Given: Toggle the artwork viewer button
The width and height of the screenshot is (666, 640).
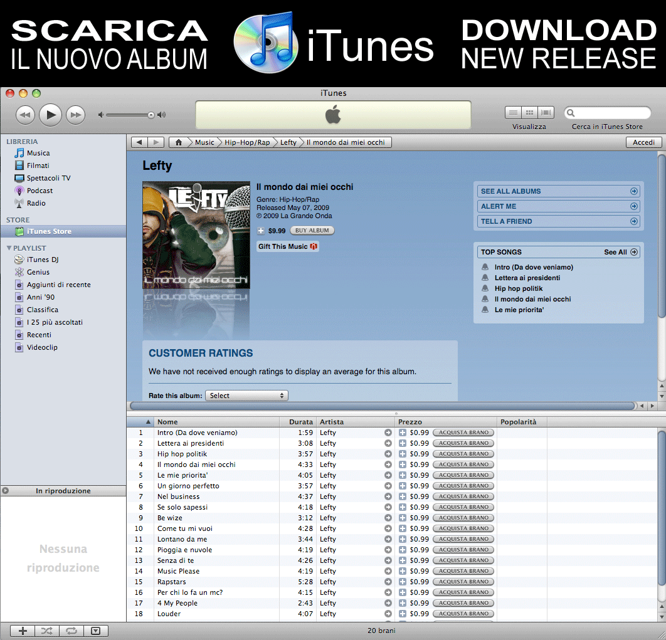Looking at the screenshot, I should (x=96, y=631).
